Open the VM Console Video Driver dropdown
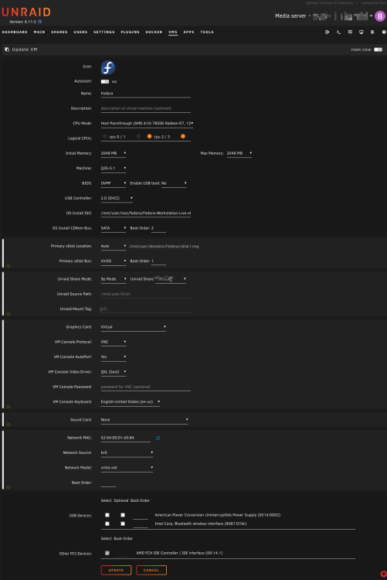 (x=113, y=372)
